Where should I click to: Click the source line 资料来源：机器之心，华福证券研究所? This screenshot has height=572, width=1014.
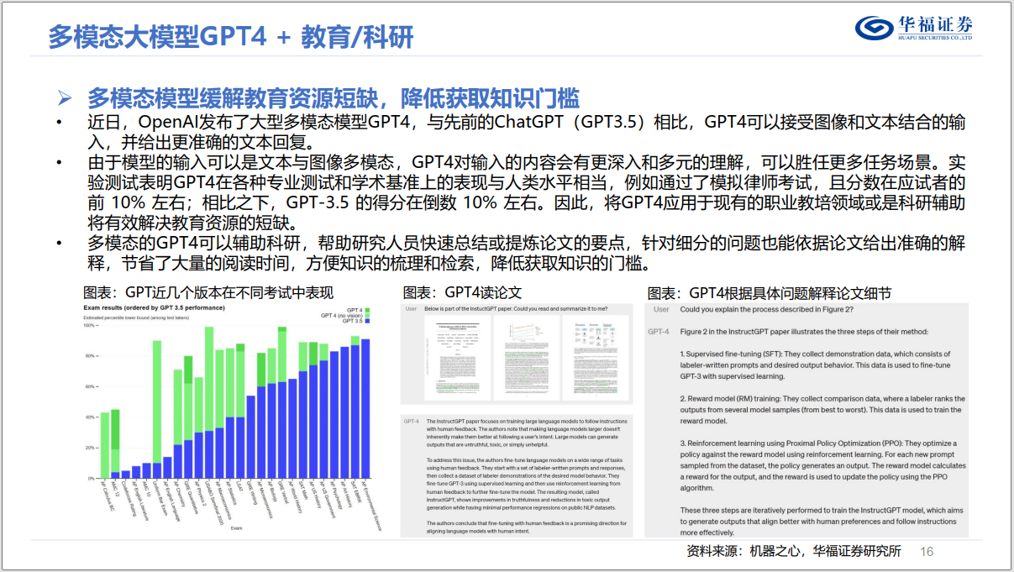pyautogui.click(x=793, y=551)
